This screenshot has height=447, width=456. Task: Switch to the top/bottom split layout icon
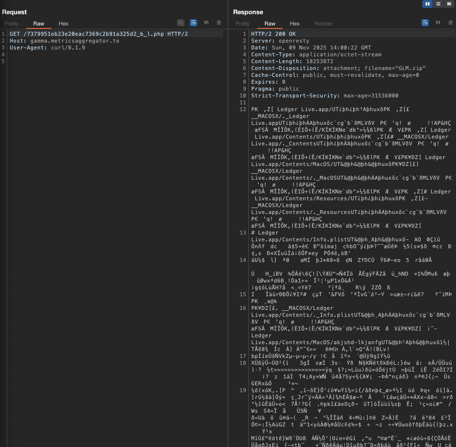(438, 4)
